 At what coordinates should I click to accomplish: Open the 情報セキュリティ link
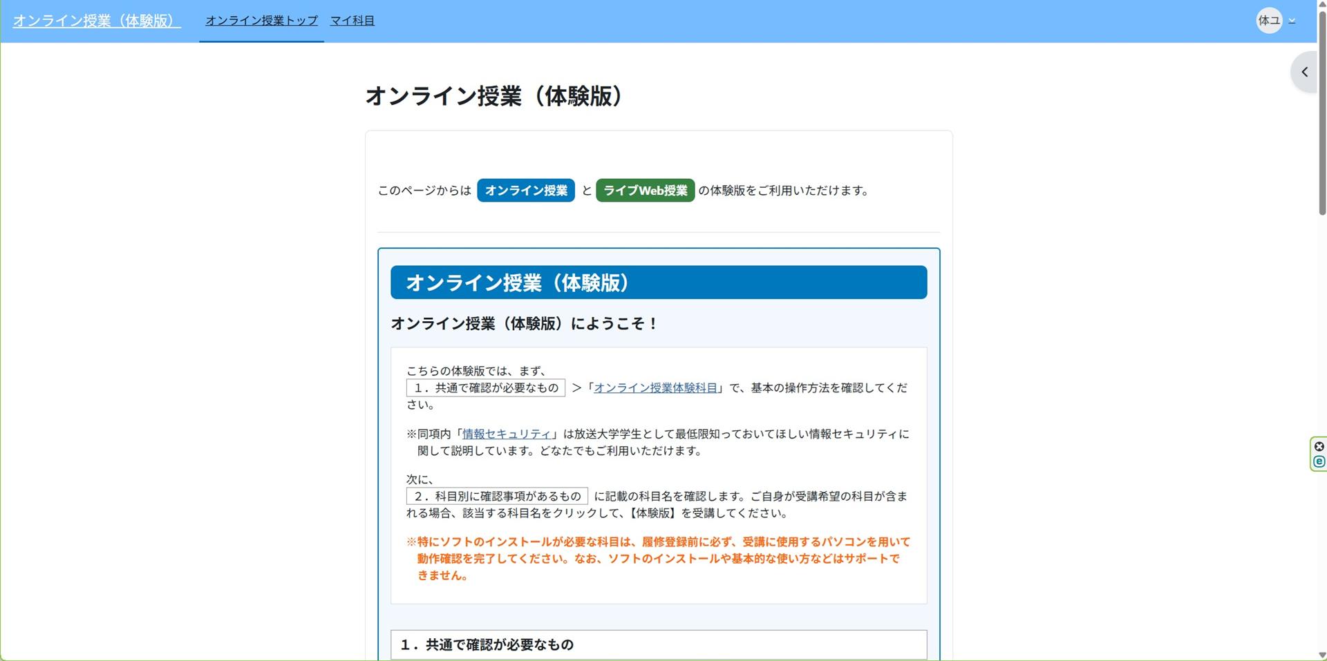coord(507,434)
